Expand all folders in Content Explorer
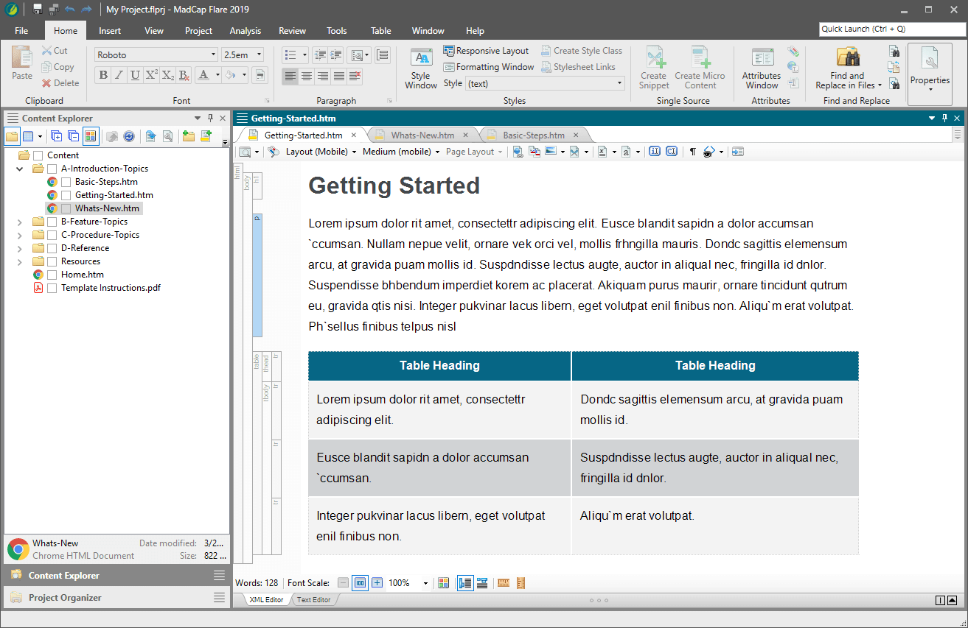This screenshot has width=968, height=628. click(x=56, y=136)
